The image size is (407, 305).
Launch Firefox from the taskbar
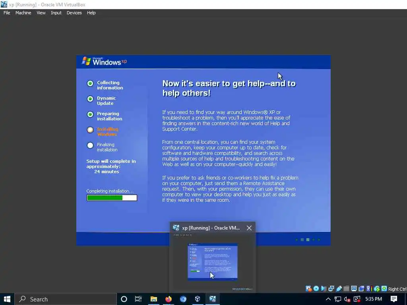pos(169,299)
